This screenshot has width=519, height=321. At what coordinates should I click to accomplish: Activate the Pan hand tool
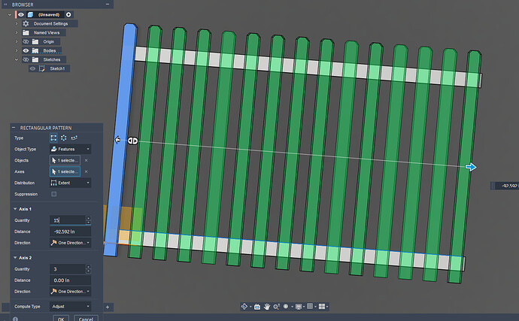pyautogui.click(x=269, y=307)
